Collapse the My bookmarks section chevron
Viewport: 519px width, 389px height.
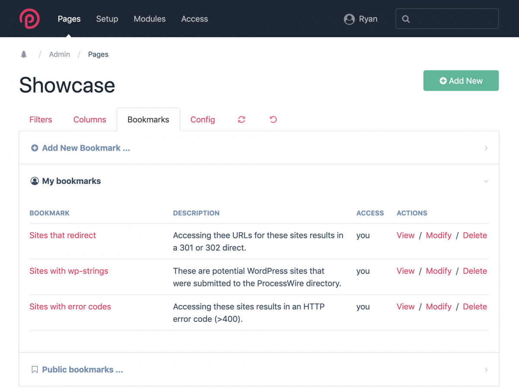point(486,181)
